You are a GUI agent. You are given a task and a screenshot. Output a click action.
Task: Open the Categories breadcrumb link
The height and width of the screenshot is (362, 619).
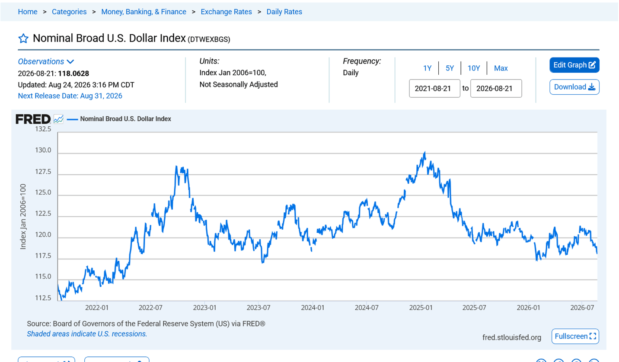tap(69, 12)
